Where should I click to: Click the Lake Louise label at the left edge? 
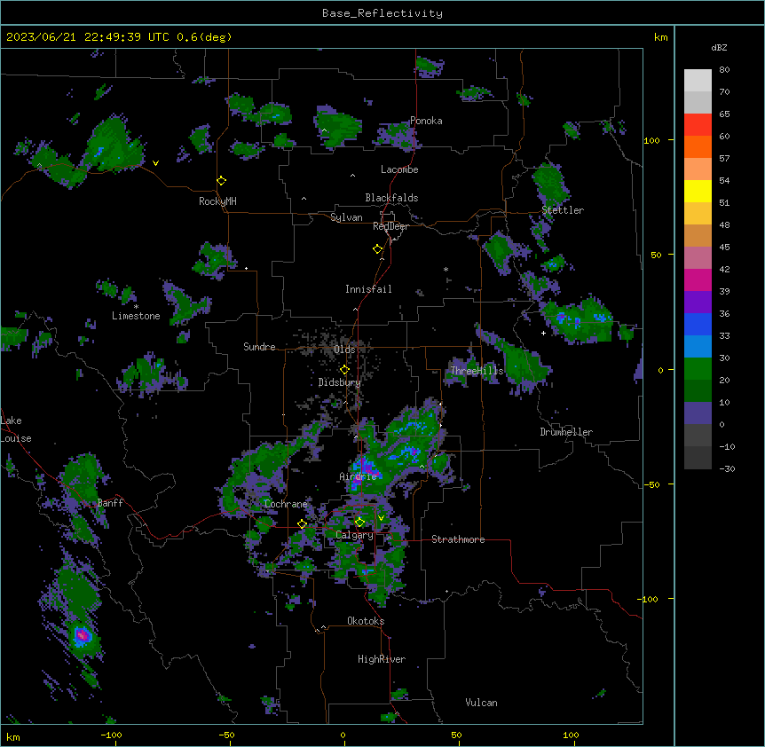[14, 429]
